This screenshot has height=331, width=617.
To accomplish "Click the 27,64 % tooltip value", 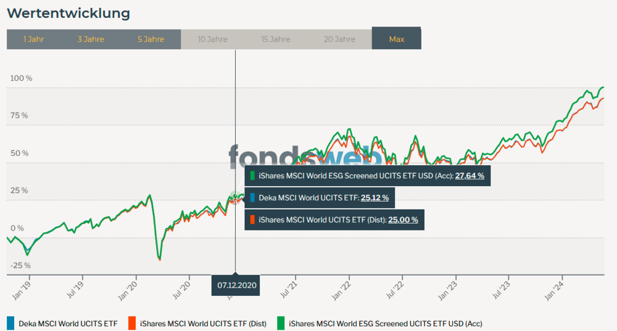I will (470, 176).
